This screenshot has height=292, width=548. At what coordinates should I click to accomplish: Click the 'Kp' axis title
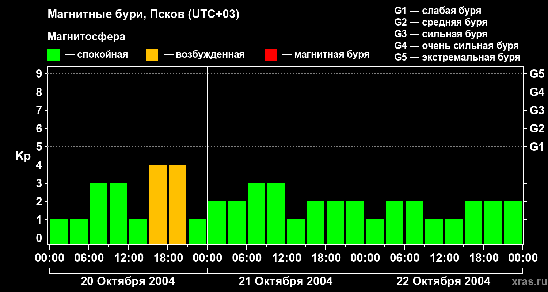pos(23,156)
